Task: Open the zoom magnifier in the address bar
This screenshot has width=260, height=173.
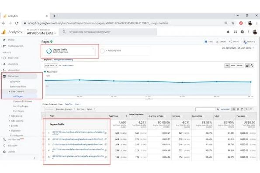Action: [226, 23]
